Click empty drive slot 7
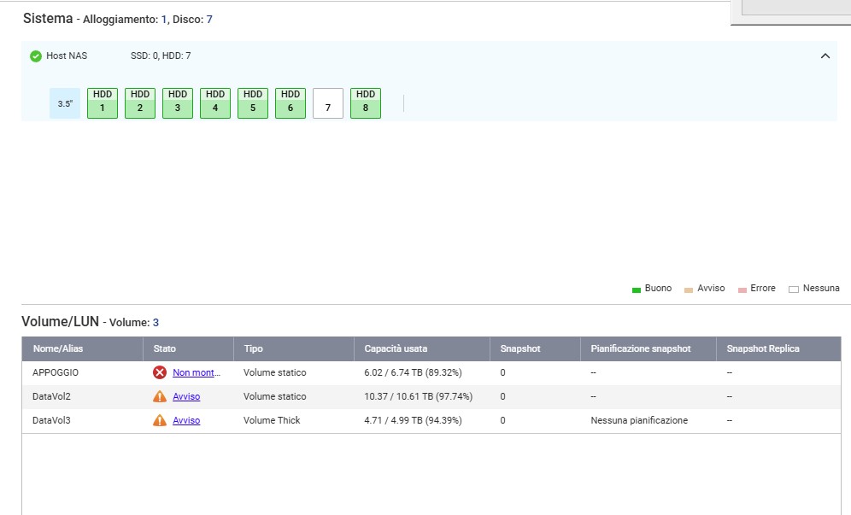 (x=328, y=103)
